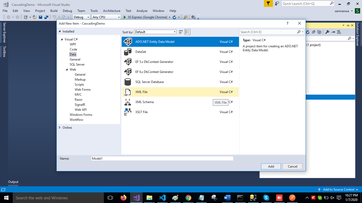362x203 pixels.
Task: Open the Sort by dropdown
Action: [x=155, y=32]
